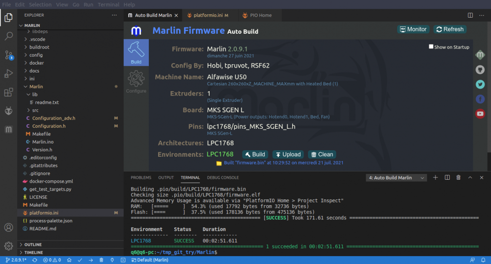Screen dimensions: 491x264
Task: Click 'Default (Marlin)' environment in status bar
Action: point(150,260)
